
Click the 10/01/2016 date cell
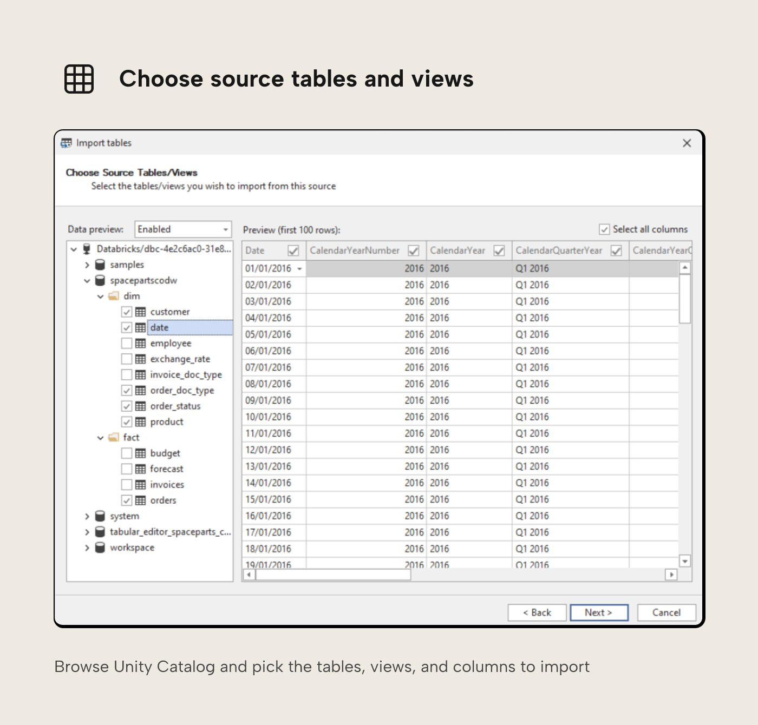pyautogui.click(x=274, y=417)
